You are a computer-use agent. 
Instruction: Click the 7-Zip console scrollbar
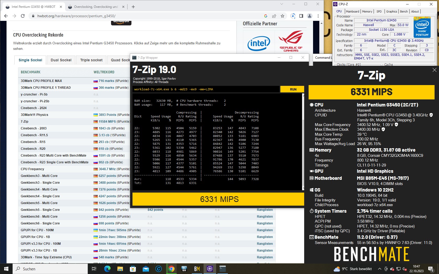coord(303,142)
